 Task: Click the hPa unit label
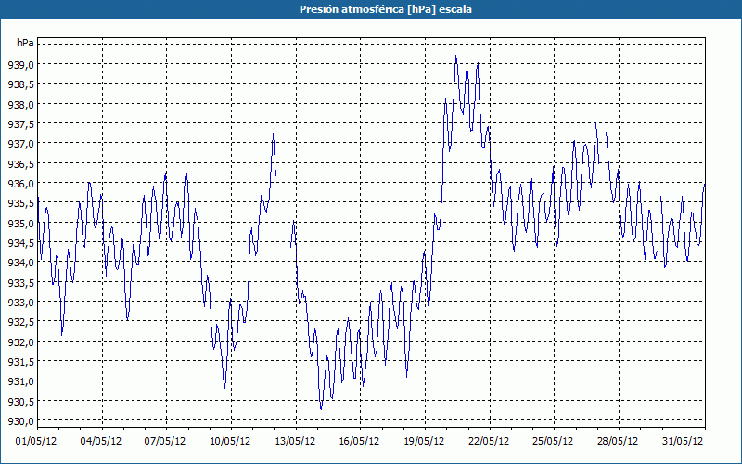(x=25, y=43)
